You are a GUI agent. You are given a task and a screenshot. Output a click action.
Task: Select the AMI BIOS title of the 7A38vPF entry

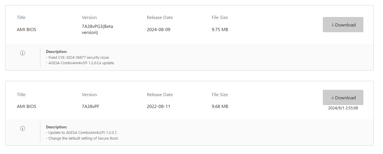click(x=26, y=107)
